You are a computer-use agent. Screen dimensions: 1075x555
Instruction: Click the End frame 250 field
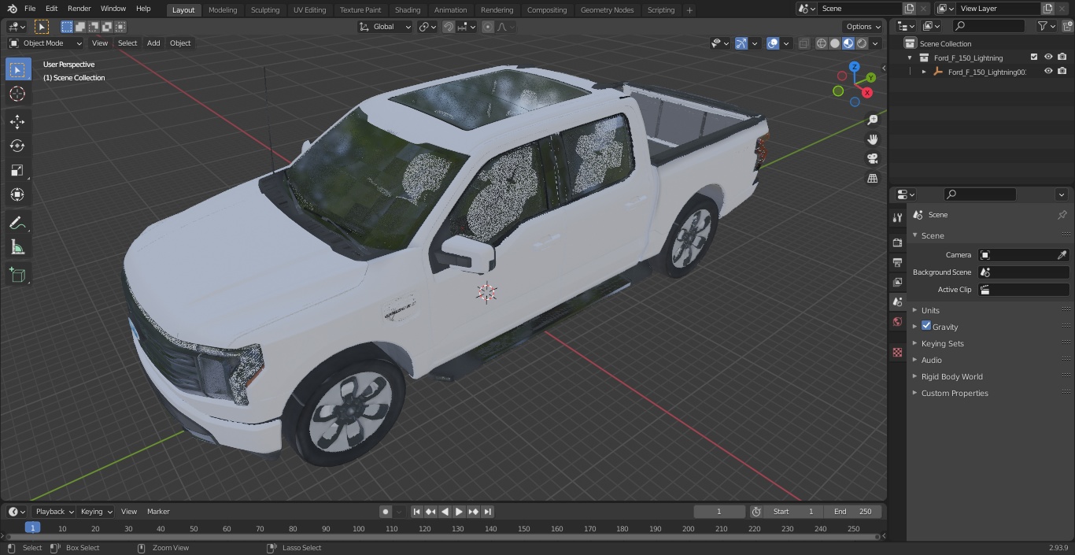click(853, 512)
